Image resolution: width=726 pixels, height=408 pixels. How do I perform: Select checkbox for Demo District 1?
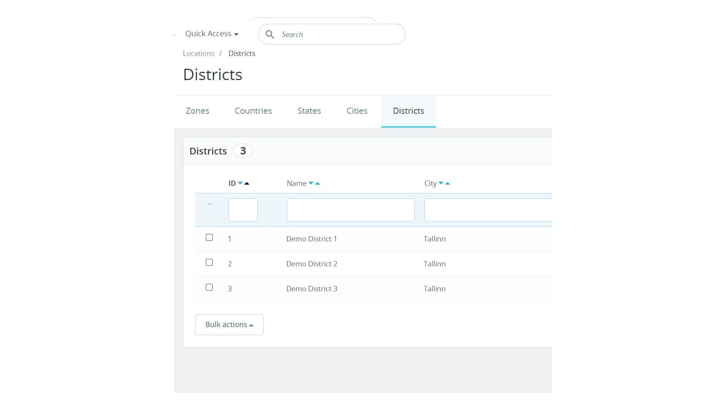pyautogui.click(x=209, y=238)
